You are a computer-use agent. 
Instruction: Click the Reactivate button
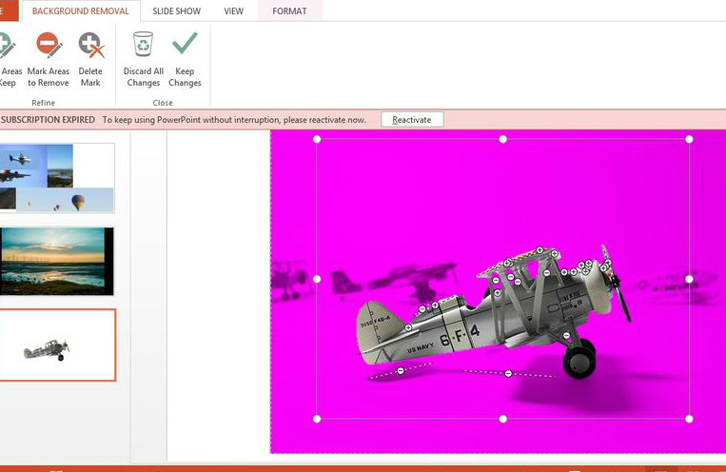(x=412, y=120)
